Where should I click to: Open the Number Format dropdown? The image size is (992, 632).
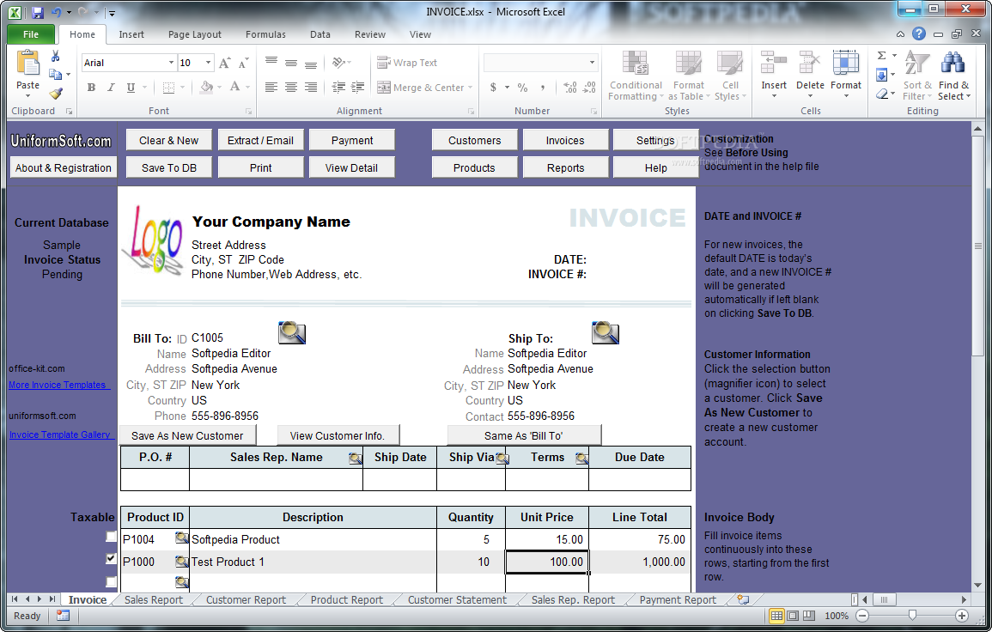pyautogui.click(x=592, y=63)
